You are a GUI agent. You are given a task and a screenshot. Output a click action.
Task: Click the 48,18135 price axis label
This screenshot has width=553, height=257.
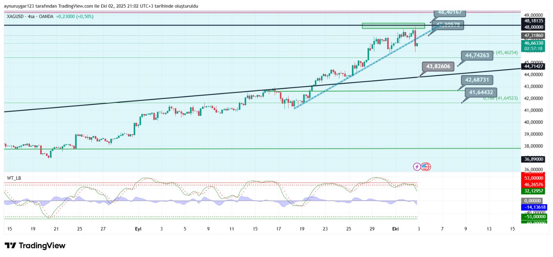[533, 21]
